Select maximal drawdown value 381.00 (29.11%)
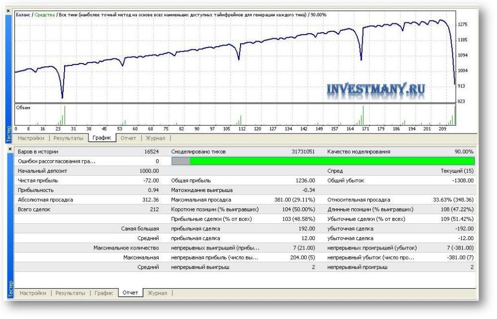The width and height of the screenshot is (497, 319). [x=295, y=200]
